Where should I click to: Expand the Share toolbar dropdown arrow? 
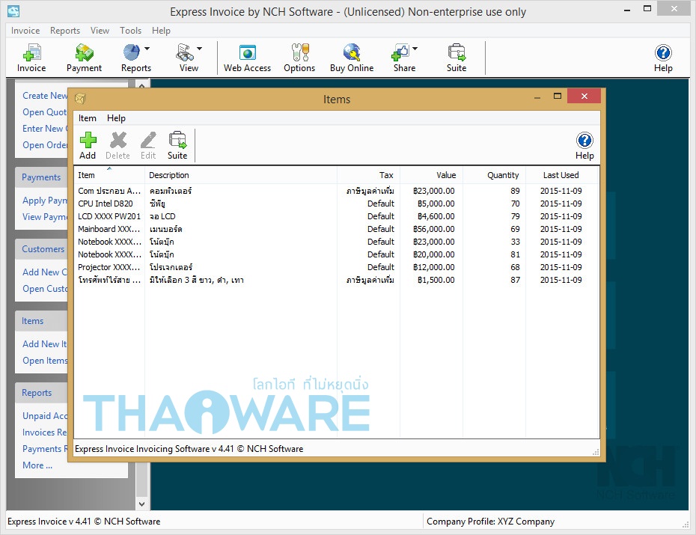point(415,49)
